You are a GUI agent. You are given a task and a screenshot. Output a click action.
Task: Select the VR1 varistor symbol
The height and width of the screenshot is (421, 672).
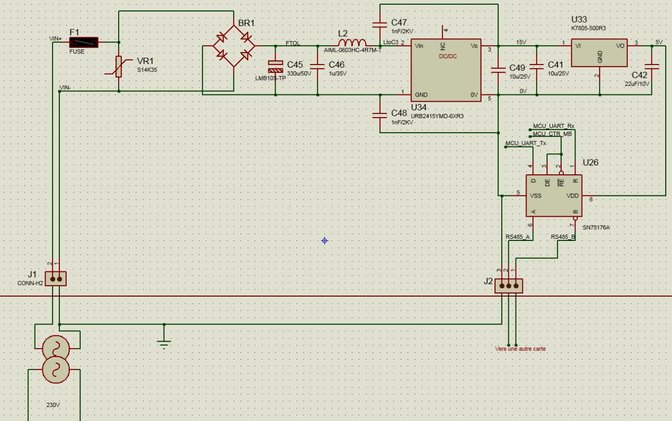119,67
